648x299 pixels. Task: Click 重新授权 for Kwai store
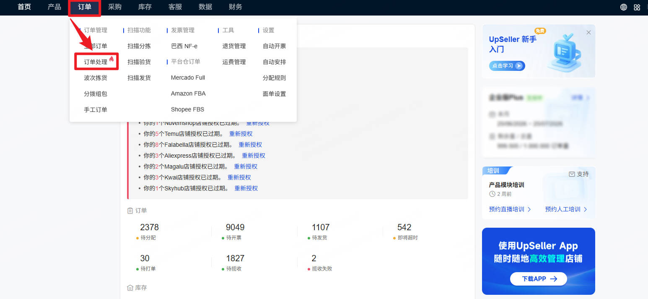239,177
